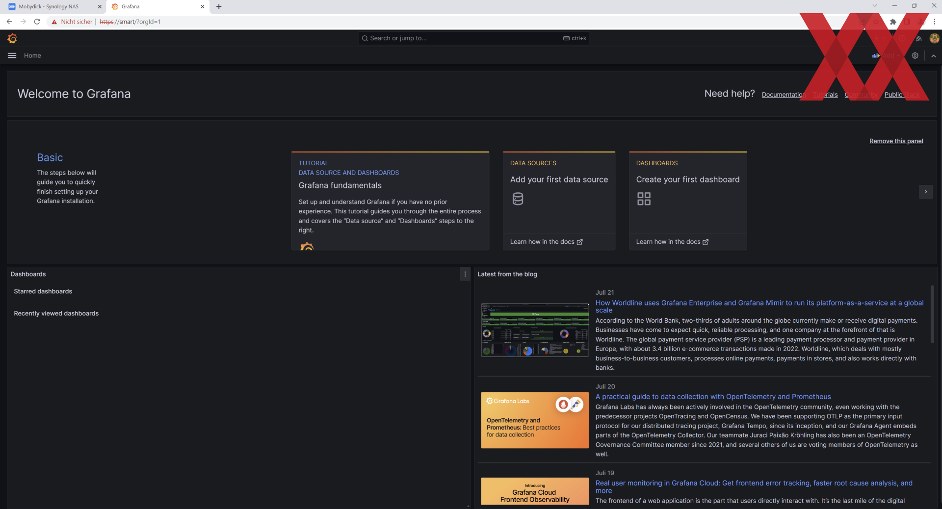Close the Mobydick - Synology NAS tab
Viewport: 942px width, 509px height.
[x=100, y=6]
